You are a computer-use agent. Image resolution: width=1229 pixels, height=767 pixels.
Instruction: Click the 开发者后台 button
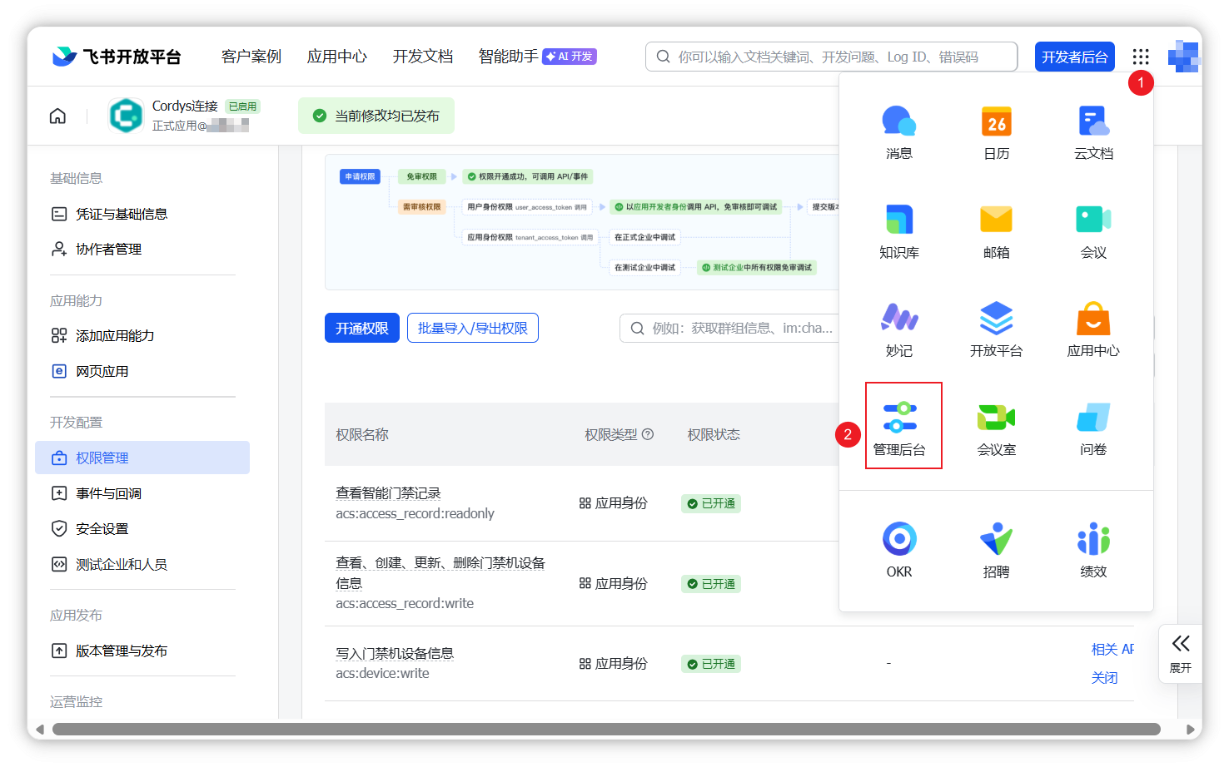coord(1075,57)
